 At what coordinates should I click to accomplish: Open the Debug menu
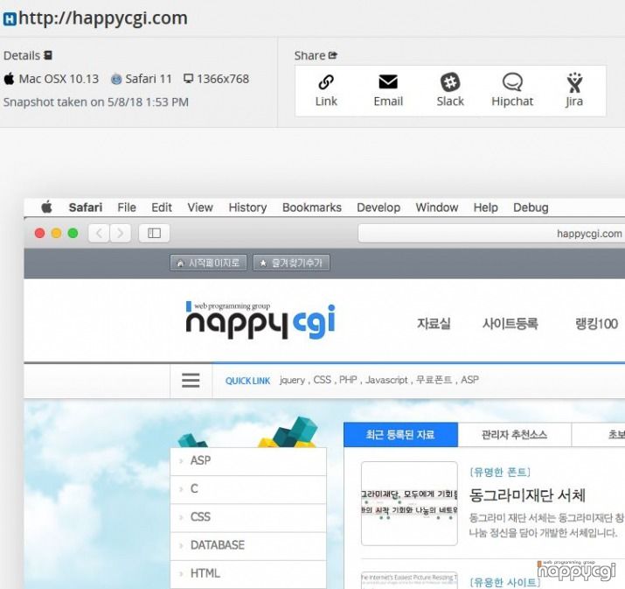[x=531, y=207]
